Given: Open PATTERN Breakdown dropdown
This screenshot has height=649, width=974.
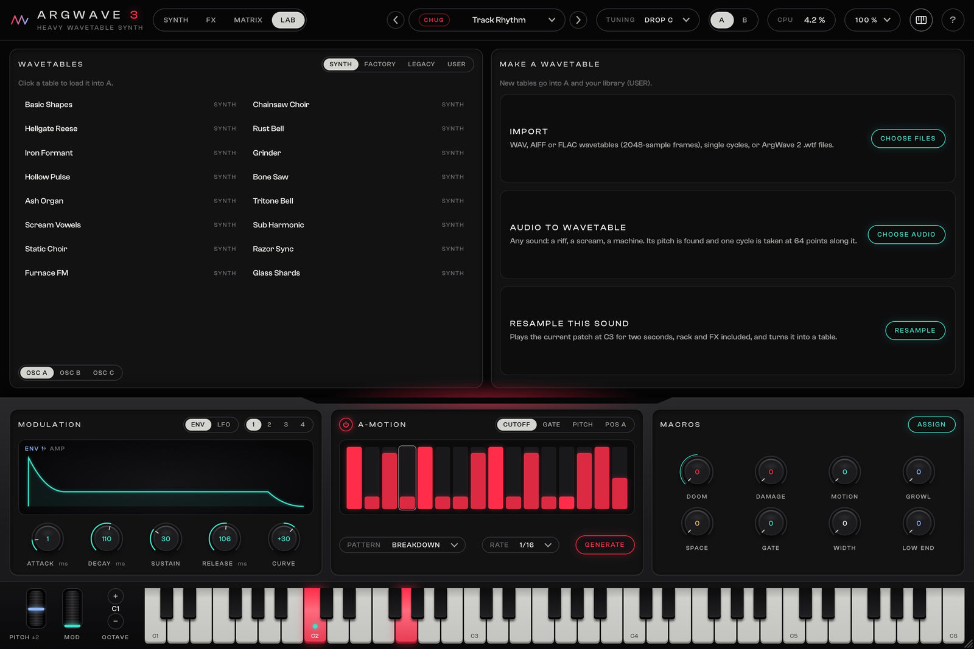Looking at the screenshot, I should (x=402, y=545).
